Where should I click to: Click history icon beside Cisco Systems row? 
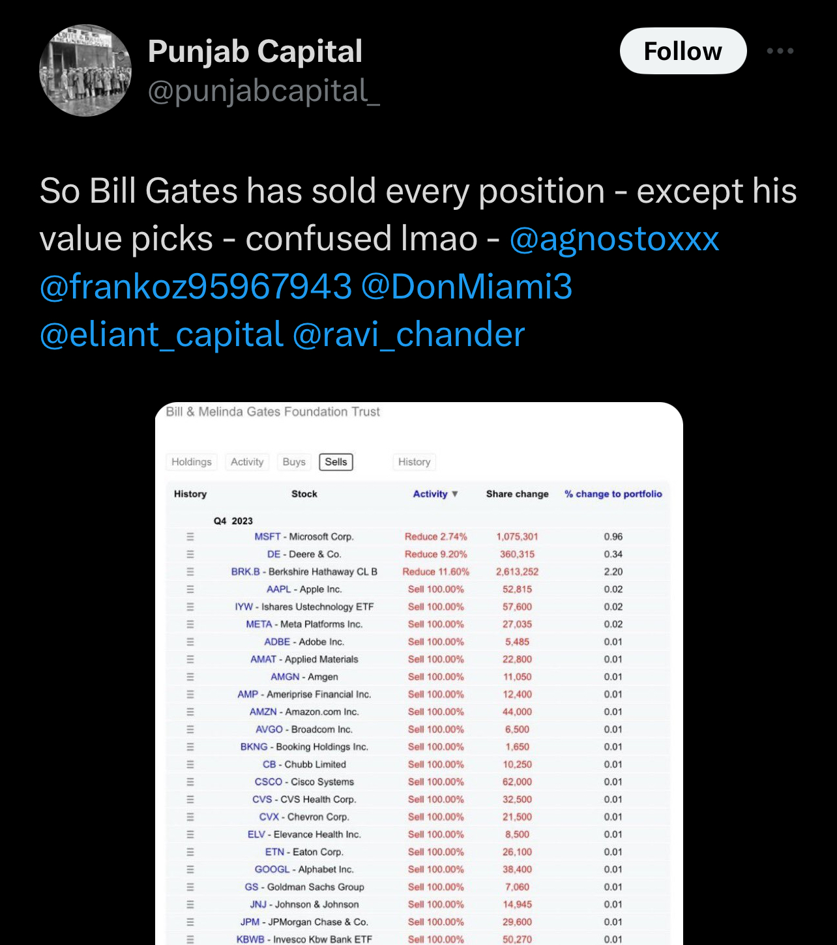(190, 782)
